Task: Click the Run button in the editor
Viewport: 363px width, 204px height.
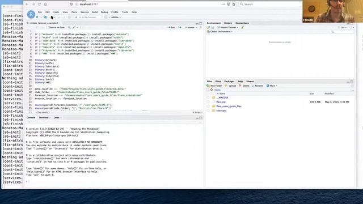Action: [x=172, y=28]
